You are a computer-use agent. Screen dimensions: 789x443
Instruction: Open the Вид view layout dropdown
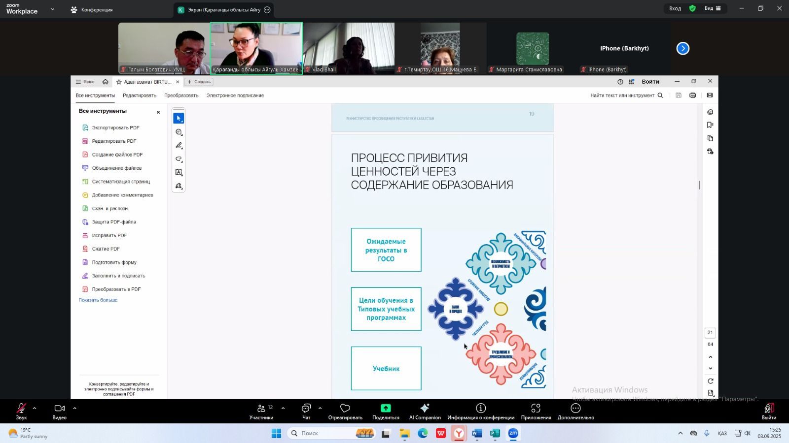point(712,8)
